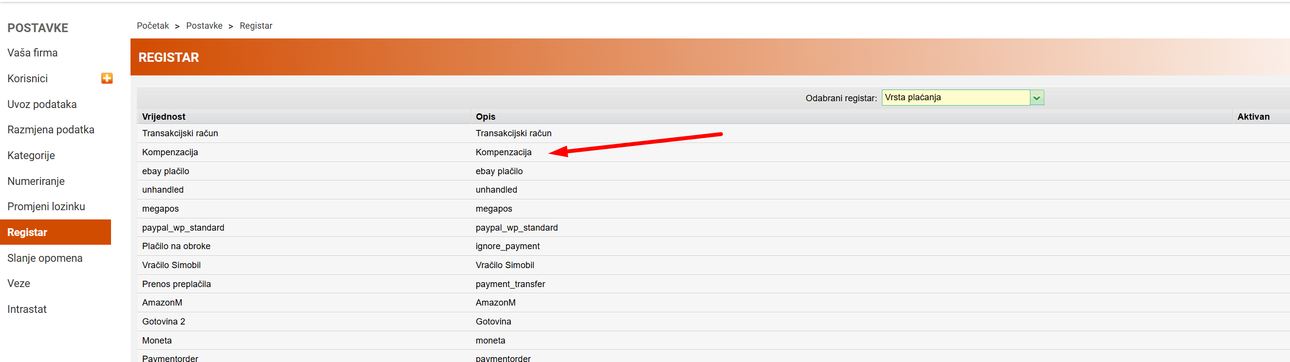Select the Moneta value cell
The image size is (1290, 362).
pyautogui.click(x=157, y=341)
